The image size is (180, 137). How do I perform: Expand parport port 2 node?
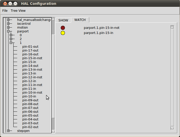(x=11, y=39)
